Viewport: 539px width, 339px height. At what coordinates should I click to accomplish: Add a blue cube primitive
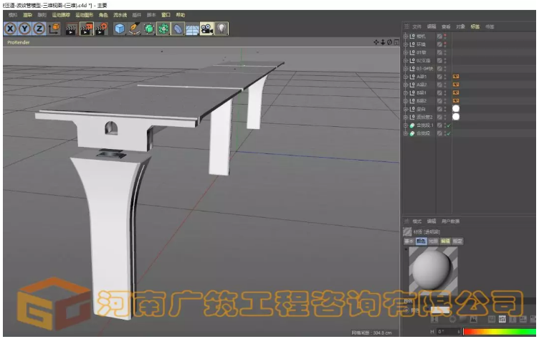pyautogui.click(x=119, y=29)
